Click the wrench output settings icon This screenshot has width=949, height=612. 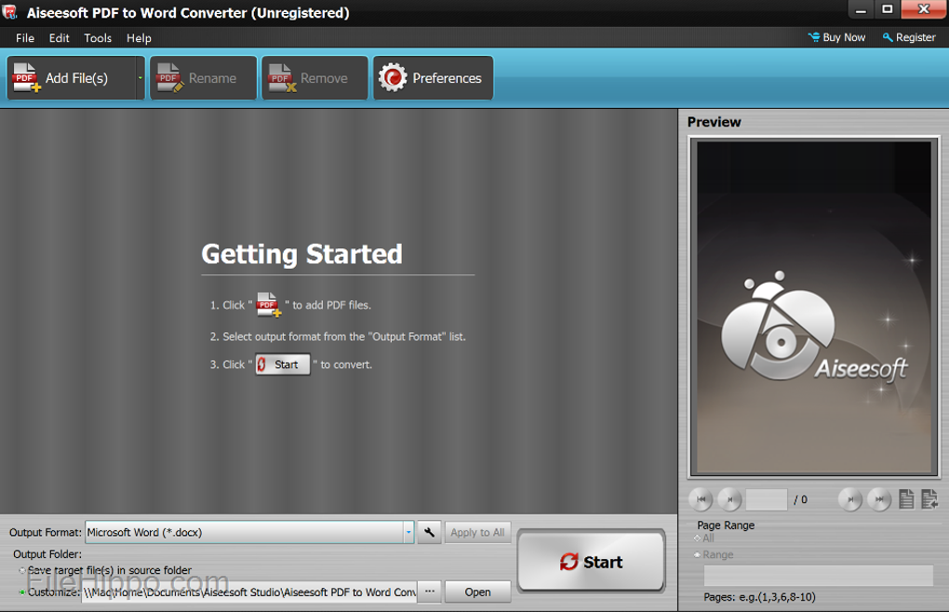(429, 532)
